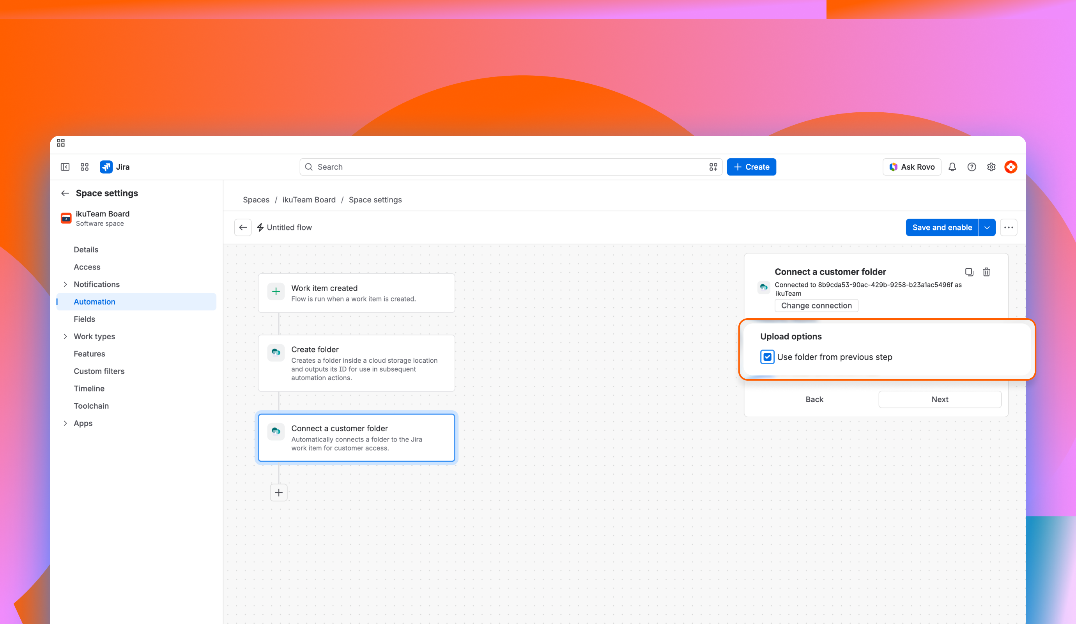This screenshot has height=624, width=1076.
Task: Expand the Work types section
Action: (65, 337)
